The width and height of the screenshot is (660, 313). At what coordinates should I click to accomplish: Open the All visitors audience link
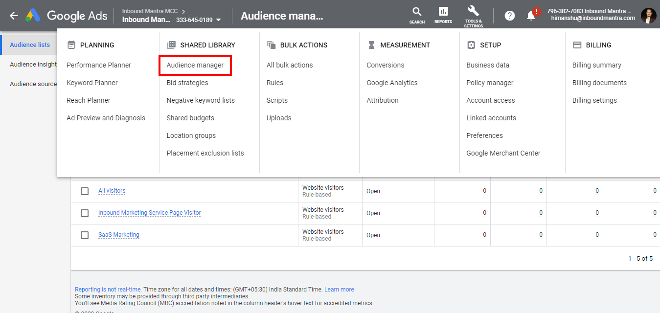pyautogui.click(x=112, y=191)
